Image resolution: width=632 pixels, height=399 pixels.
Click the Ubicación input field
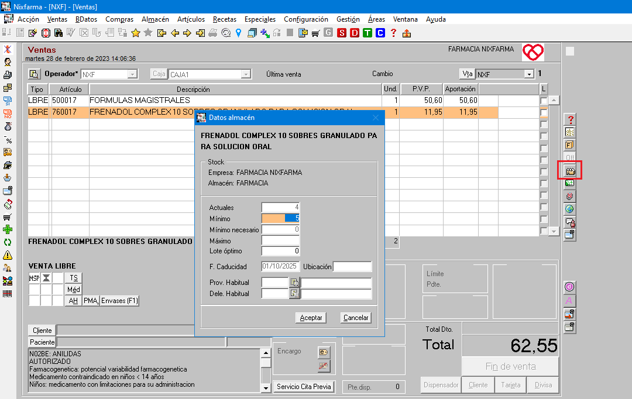[x=352, y=266]
